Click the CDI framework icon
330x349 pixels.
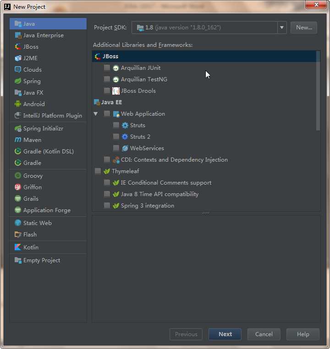pos(116,160)
